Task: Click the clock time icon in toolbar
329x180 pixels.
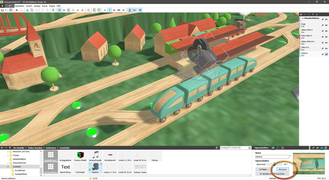Action: 89,10
